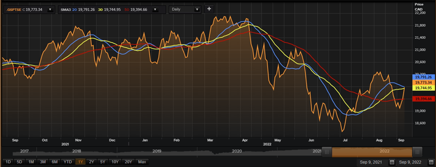This screenshot has width=436, height=167.
Task: Select the 20Y time range
Action: (128, 162)
